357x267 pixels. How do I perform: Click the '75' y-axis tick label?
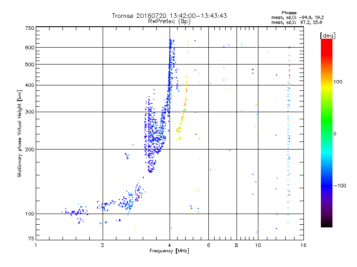click(x=31, y=239)
